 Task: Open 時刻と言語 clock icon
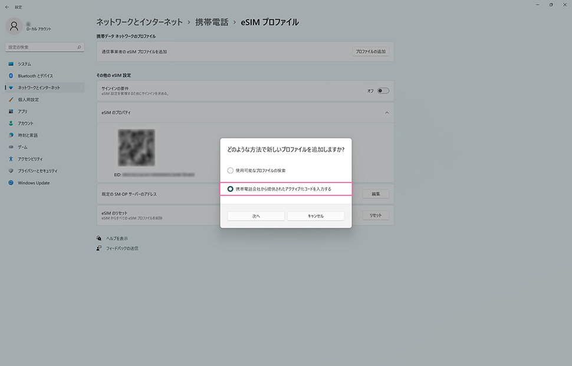point(11,135)
